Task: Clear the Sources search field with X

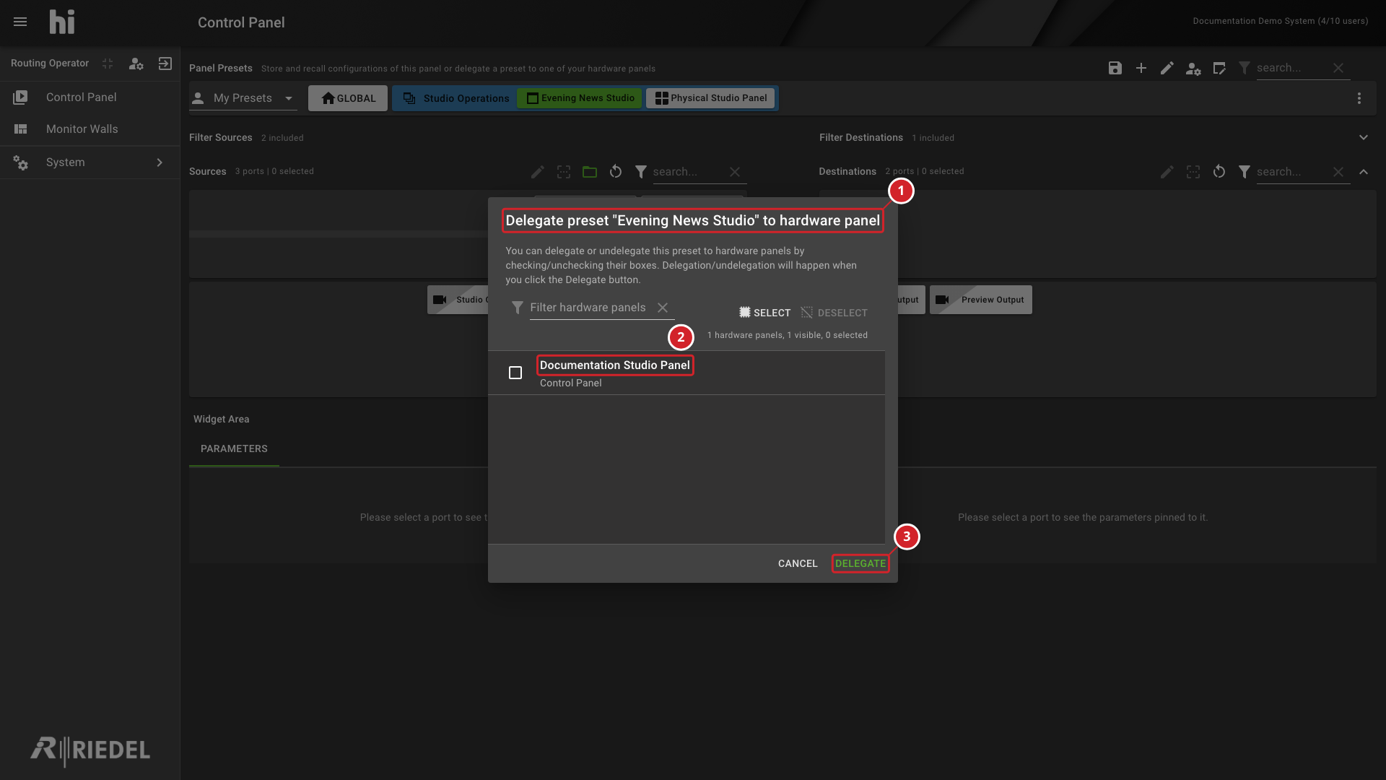Action: pos(735,172)
